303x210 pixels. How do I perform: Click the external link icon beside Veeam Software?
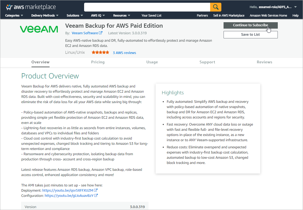click(x=101, y=33)
